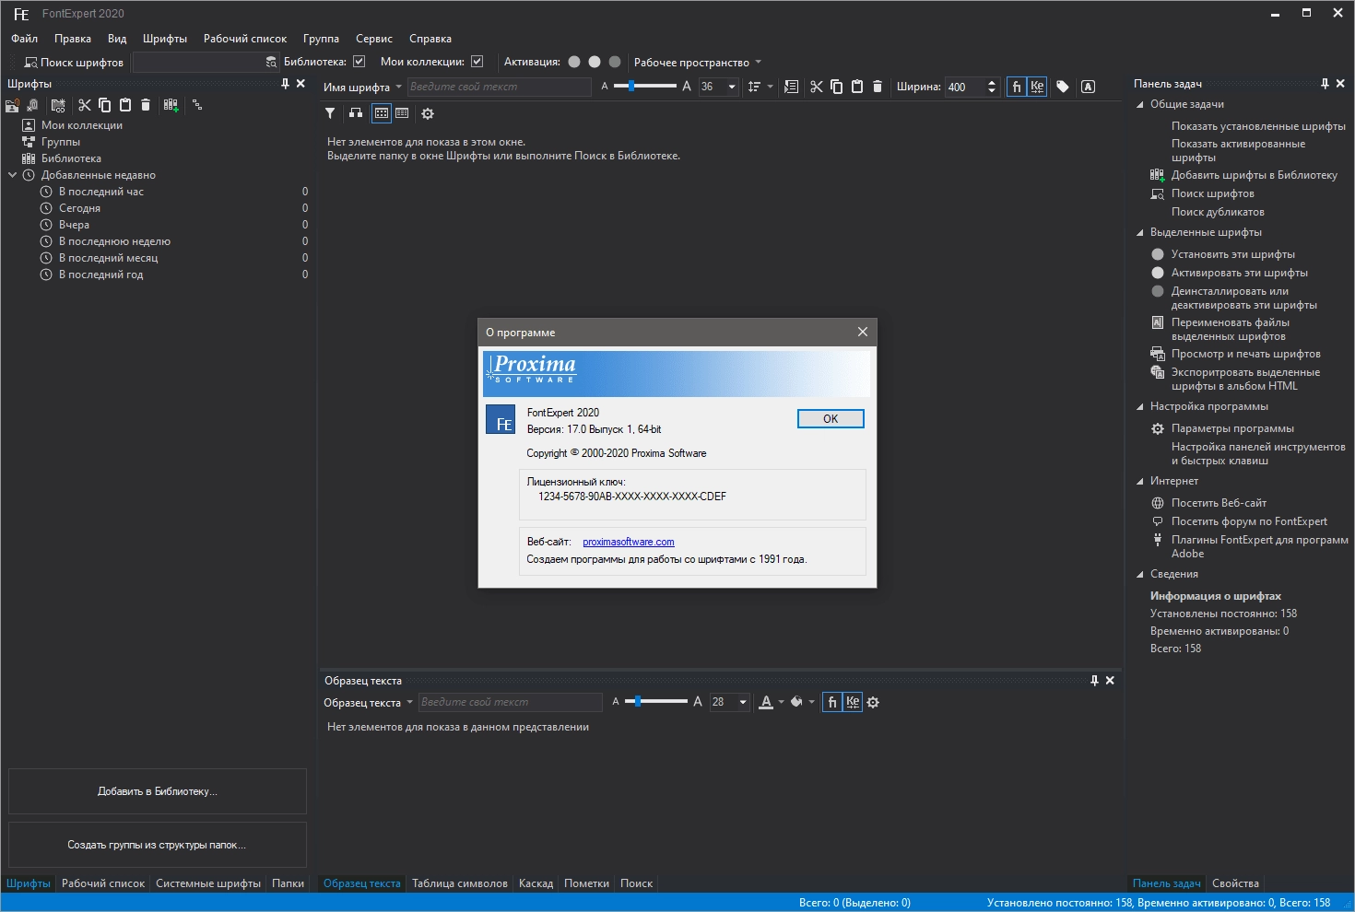Viewport: 1355px width, 912px height.
Task: Click the filter funnel icon in preview toolbar
Action: [x=330, y=113]
